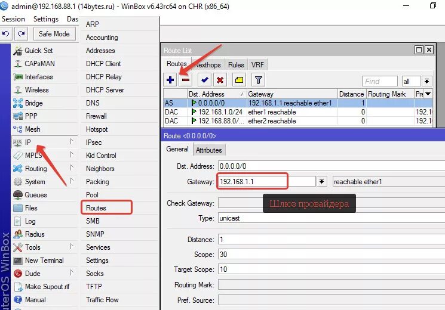This screenshot has height=310, width=445.
Task: Sort by Gateway column header
Action: coord(292,94)
